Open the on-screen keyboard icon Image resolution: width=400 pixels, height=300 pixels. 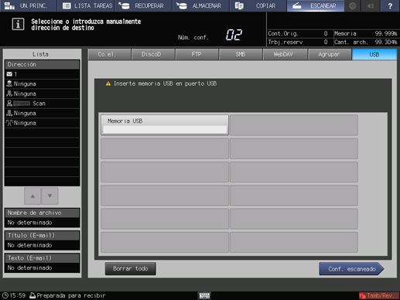pyautogui.click(x=204, y=295)
